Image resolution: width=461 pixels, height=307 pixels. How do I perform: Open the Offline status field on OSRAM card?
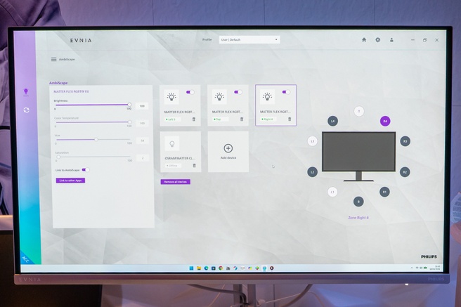[173, 166]
